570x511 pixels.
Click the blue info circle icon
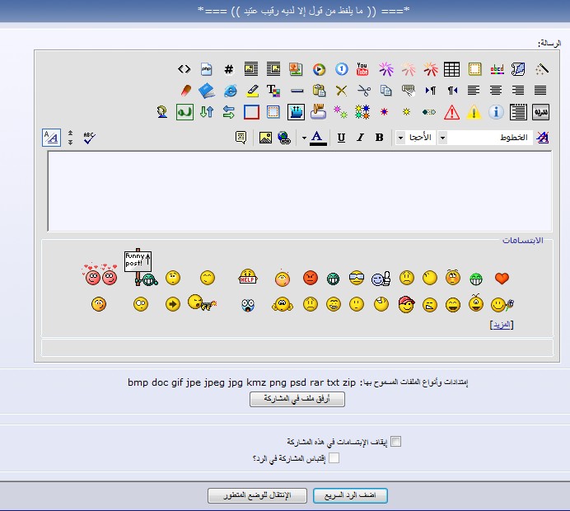point(496,112)
